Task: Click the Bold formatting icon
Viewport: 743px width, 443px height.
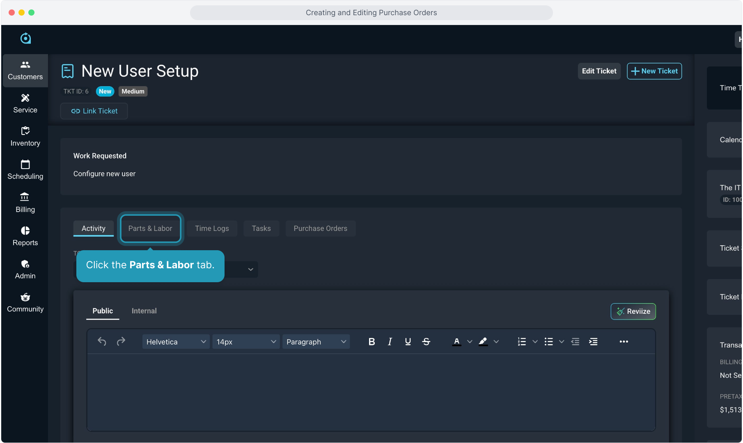Action: (371, 342)
